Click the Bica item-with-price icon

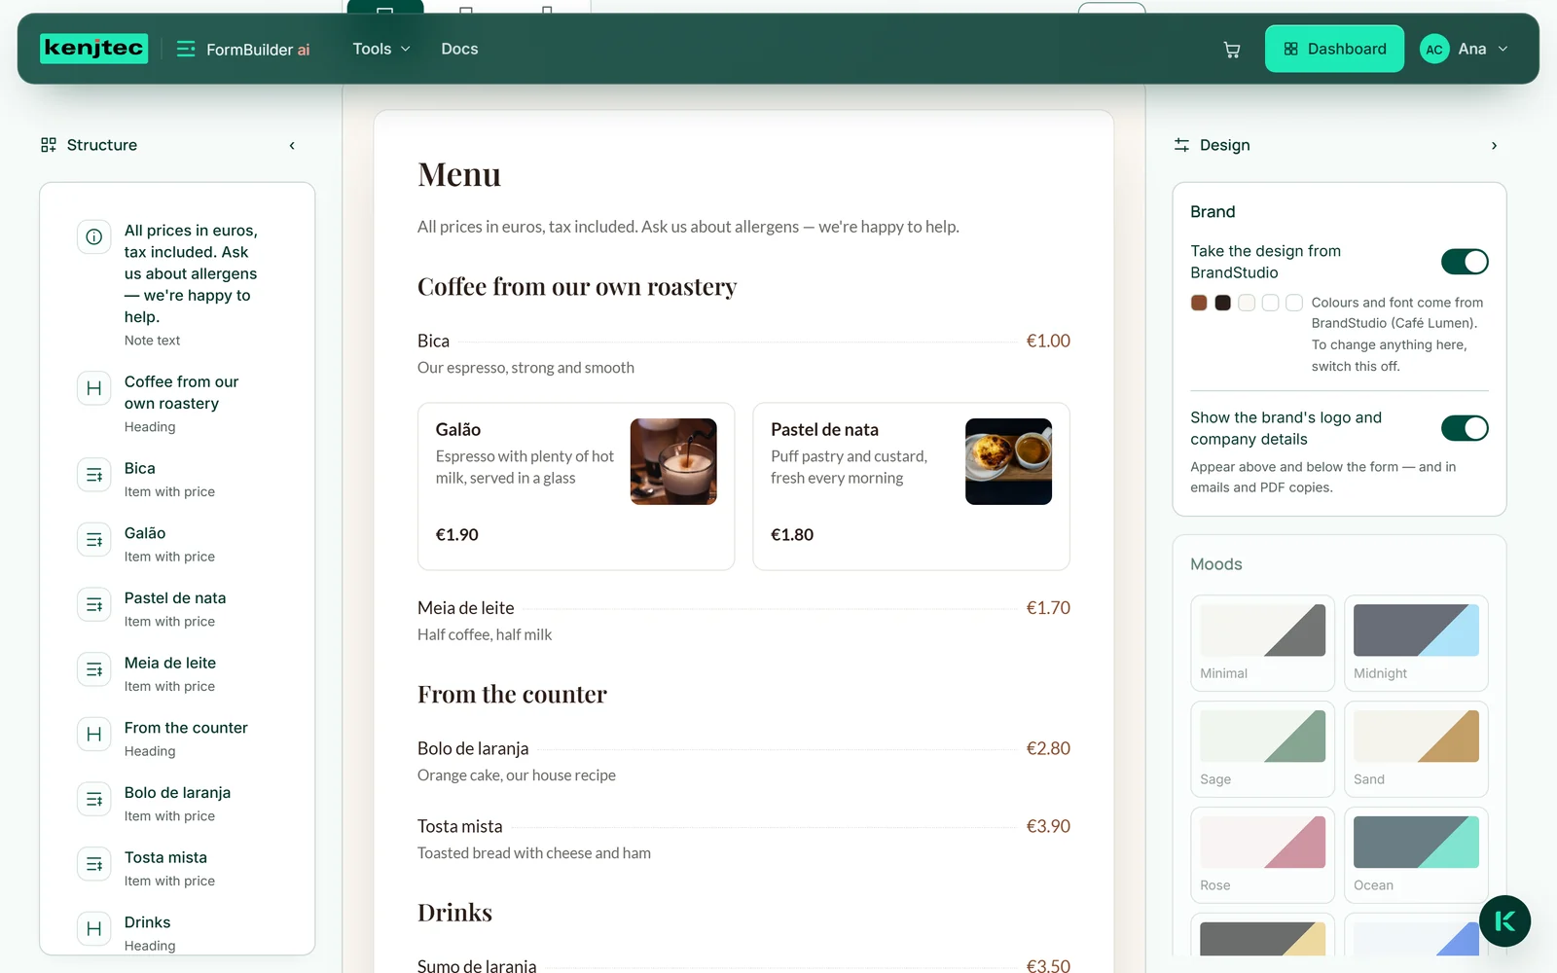coord(94,475)
